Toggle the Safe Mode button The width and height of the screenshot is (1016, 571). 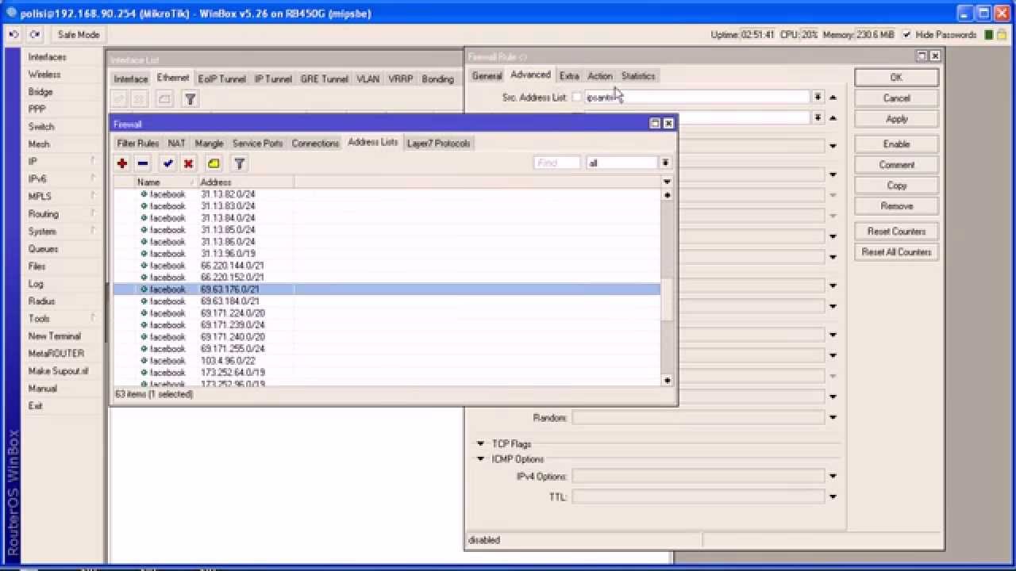pyautogui.click(x=79, y=35)
